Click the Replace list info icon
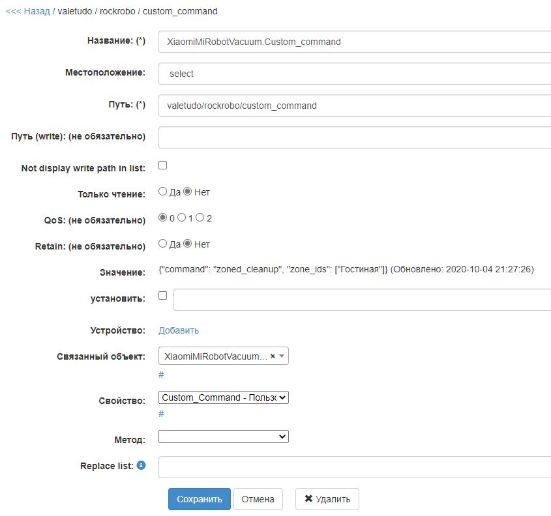551x516 pixels. (x=141, y=466)
